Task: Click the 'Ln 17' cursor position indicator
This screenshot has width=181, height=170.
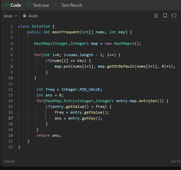Action: 176,161
